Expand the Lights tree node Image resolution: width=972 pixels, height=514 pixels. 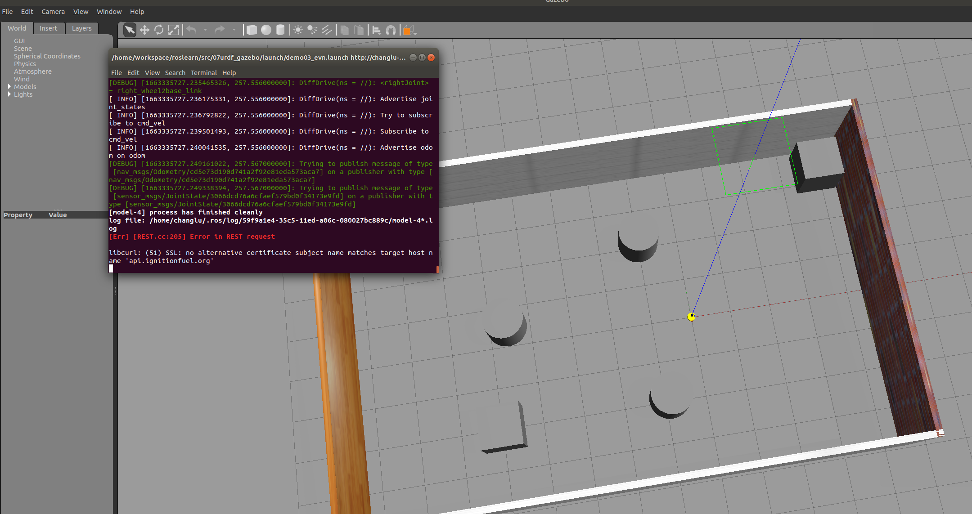pyautogui.click(x=9, y=94)
